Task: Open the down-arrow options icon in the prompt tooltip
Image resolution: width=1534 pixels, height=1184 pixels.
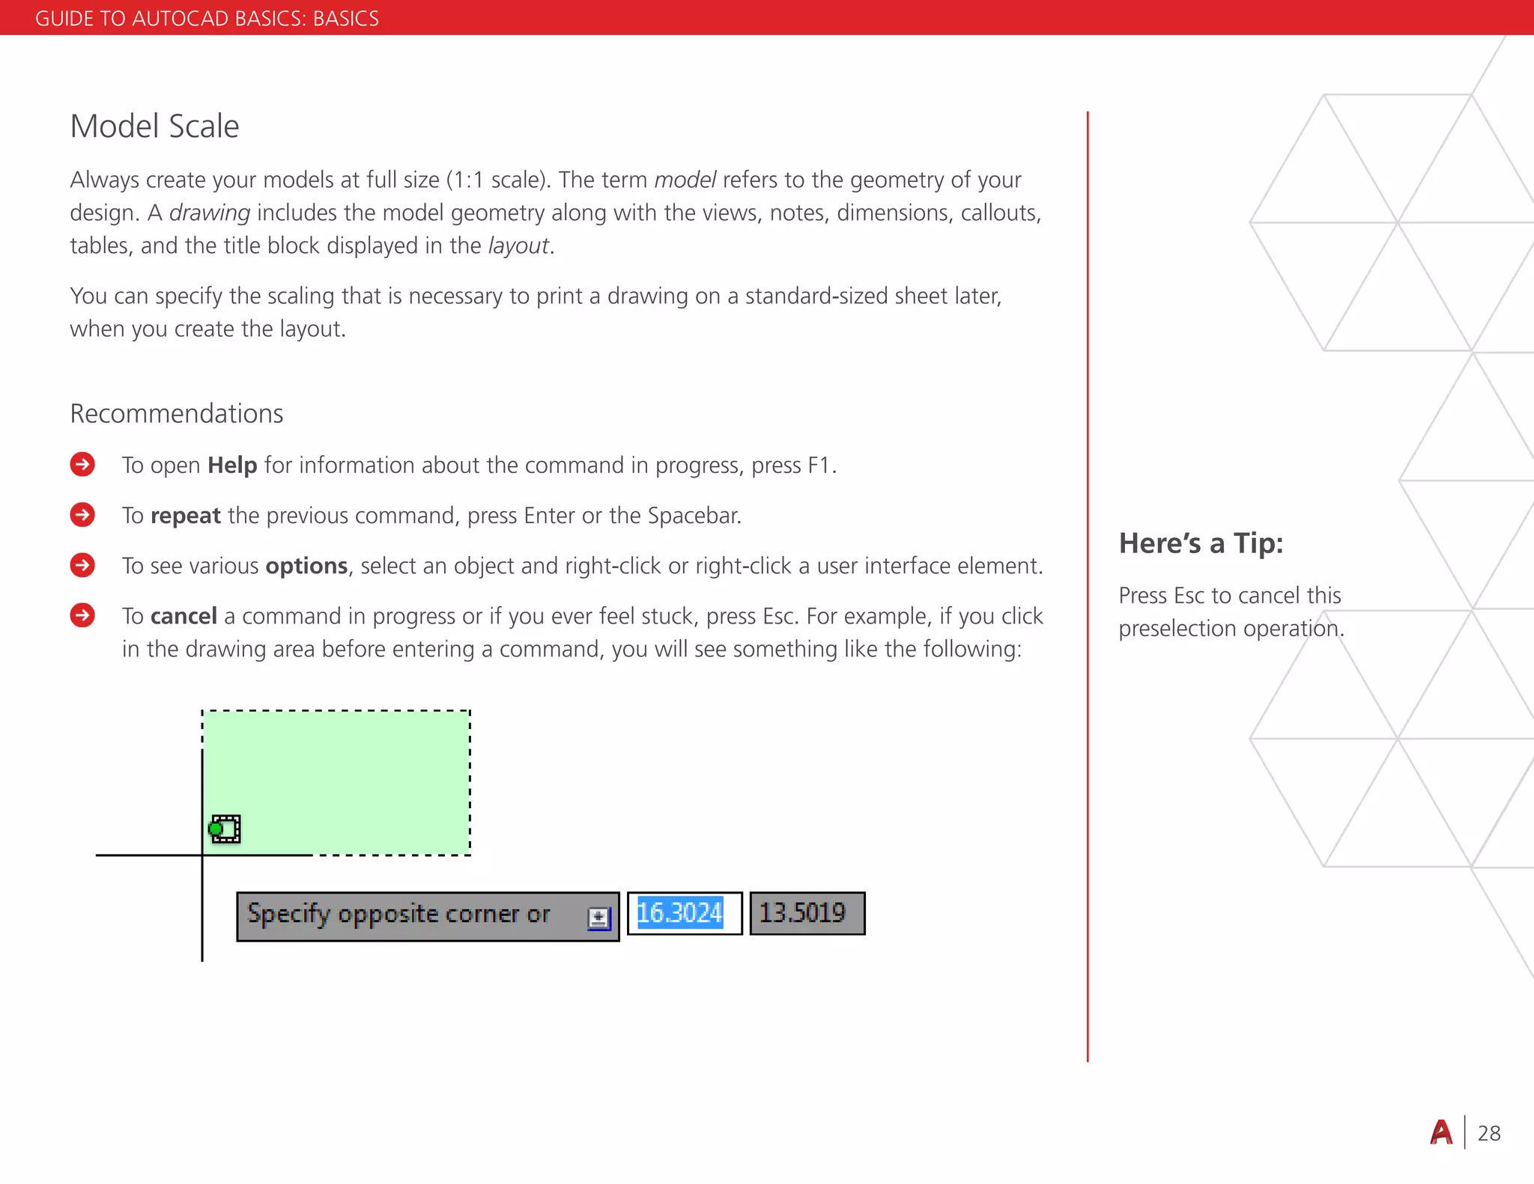Action: 598,918
